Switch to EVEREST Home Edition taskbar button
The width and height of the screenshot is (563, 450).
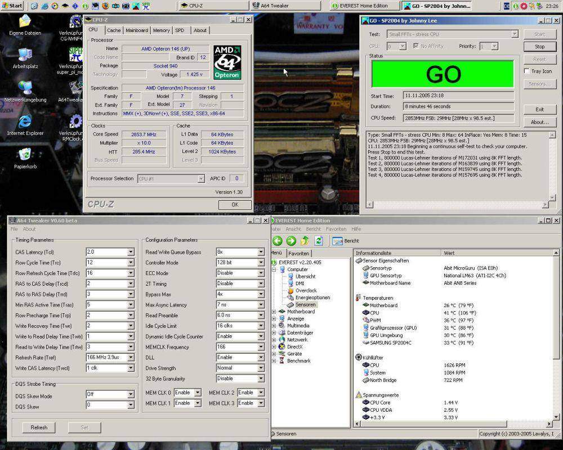coord(364,6)
